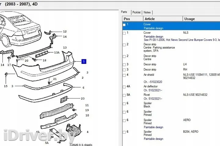Image resolution: width=220 pixels, height=146 pixels.
Task: Check the Air deflector 4A checkbox
Action: point(124,87)
